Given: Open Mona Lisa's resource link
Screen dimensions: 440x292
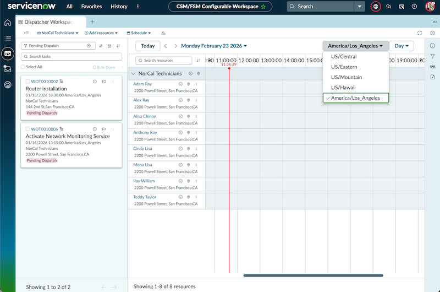Looking at the screenshot, I should (x=142, y=165).
